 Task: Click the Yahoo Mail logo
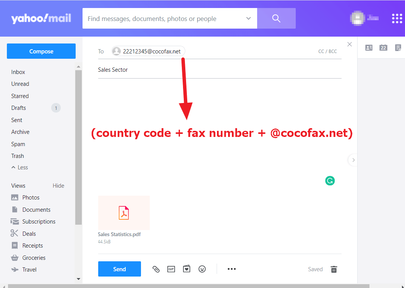tap(41, 18)
